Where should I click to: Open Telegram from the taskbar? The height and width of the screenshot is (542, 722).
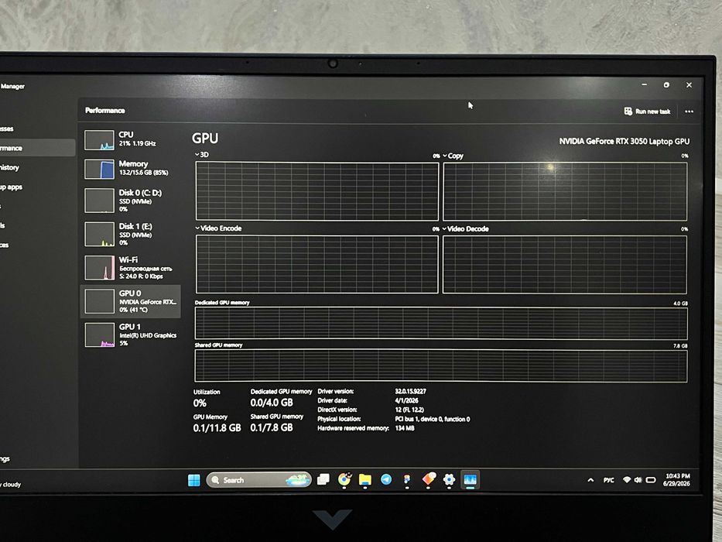point(386,480)
